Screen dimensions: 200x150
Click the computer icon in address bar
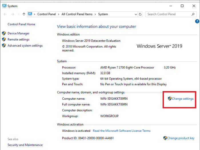click(30, 14)
